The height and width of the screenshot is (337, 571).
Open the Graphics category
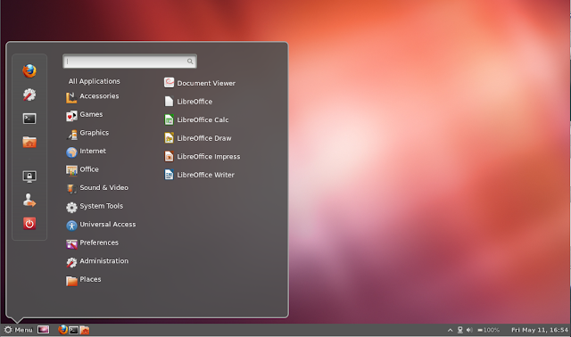pyautogui.click(x=87, y=133)
